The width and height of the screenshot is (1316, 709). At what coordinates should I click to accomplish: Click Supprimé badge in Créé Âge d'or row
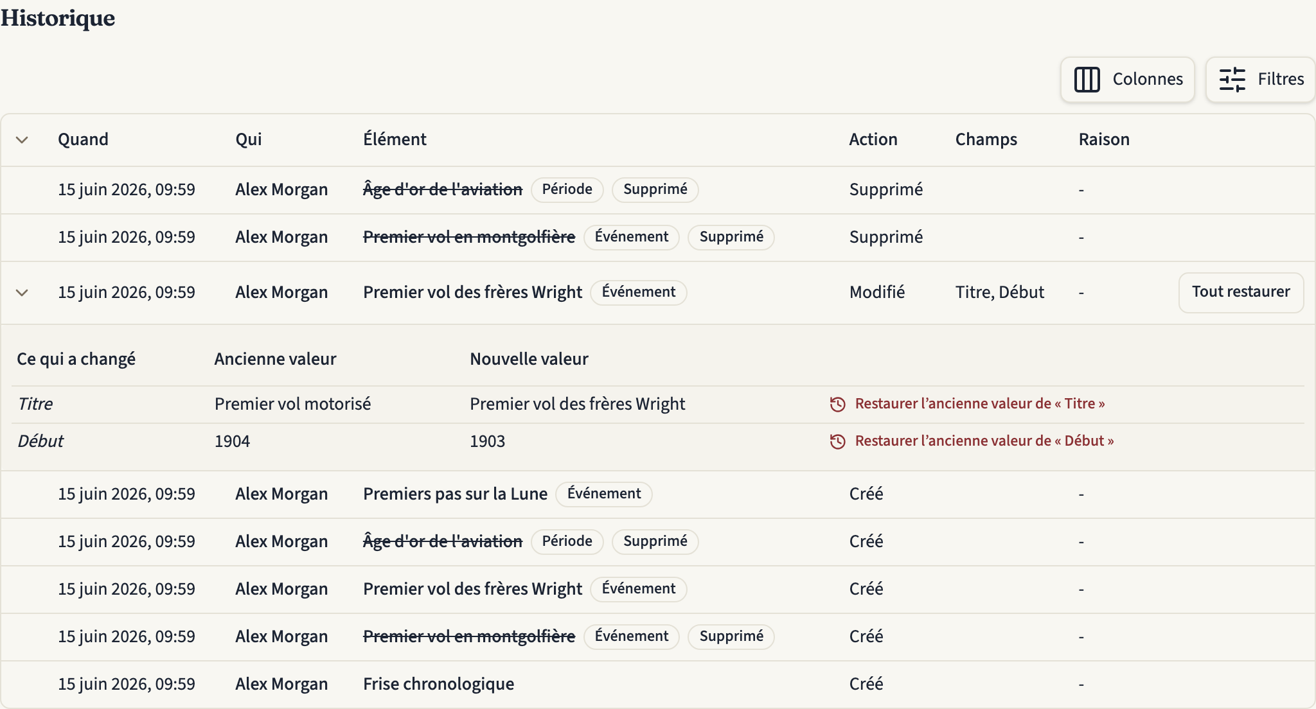[x=655, y=541]
